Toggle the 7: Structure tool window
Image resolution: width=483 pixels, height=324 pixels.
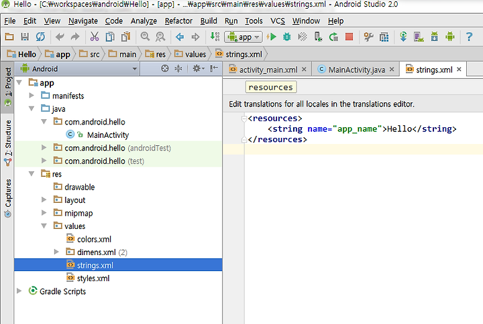coord(8,143)
